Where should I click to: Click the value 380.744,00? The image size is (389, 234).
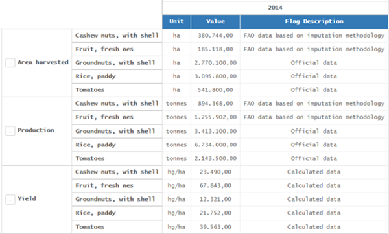click(x=215, y=36)
